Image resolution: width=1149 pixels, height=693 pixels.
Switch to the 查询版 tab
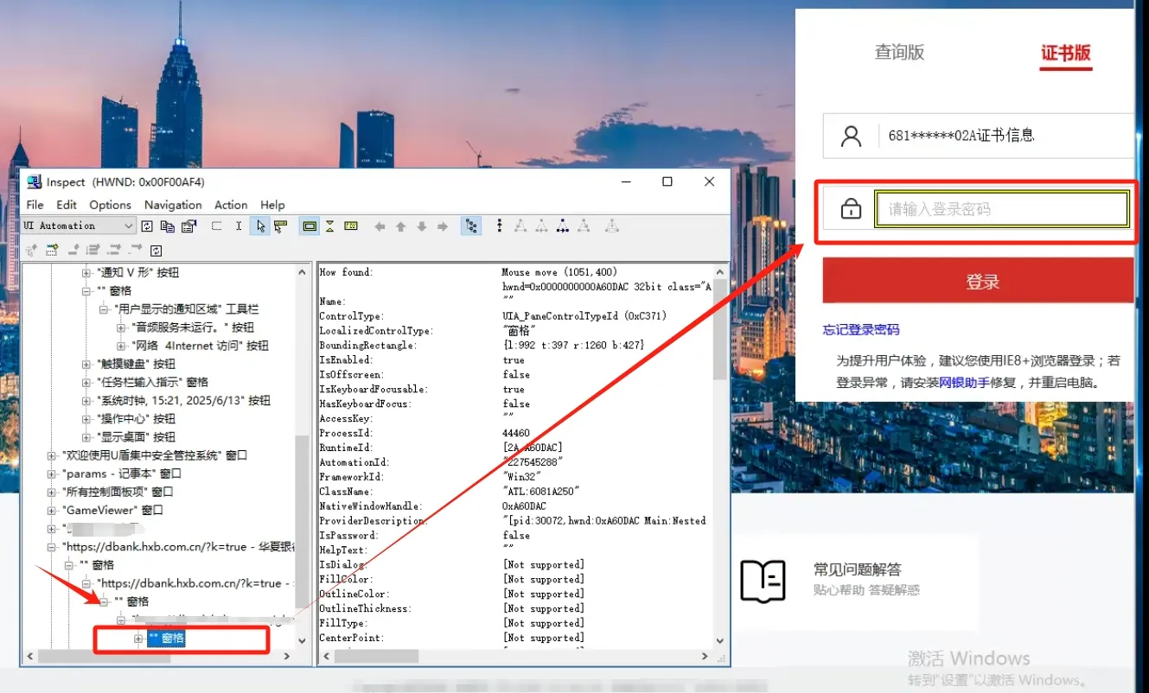[x=899, y=52]
